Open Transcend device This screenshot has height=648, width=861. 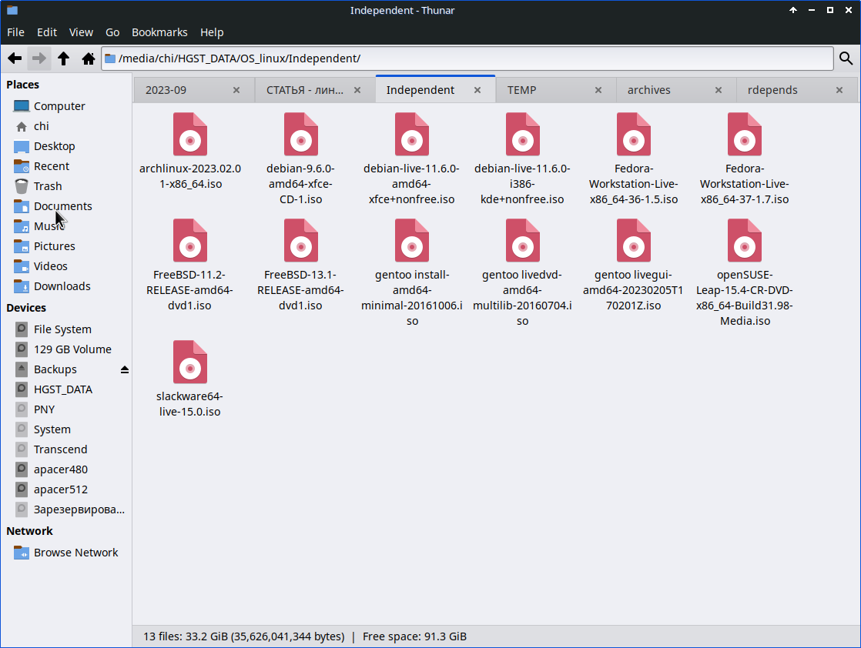(x=66, y=449)
